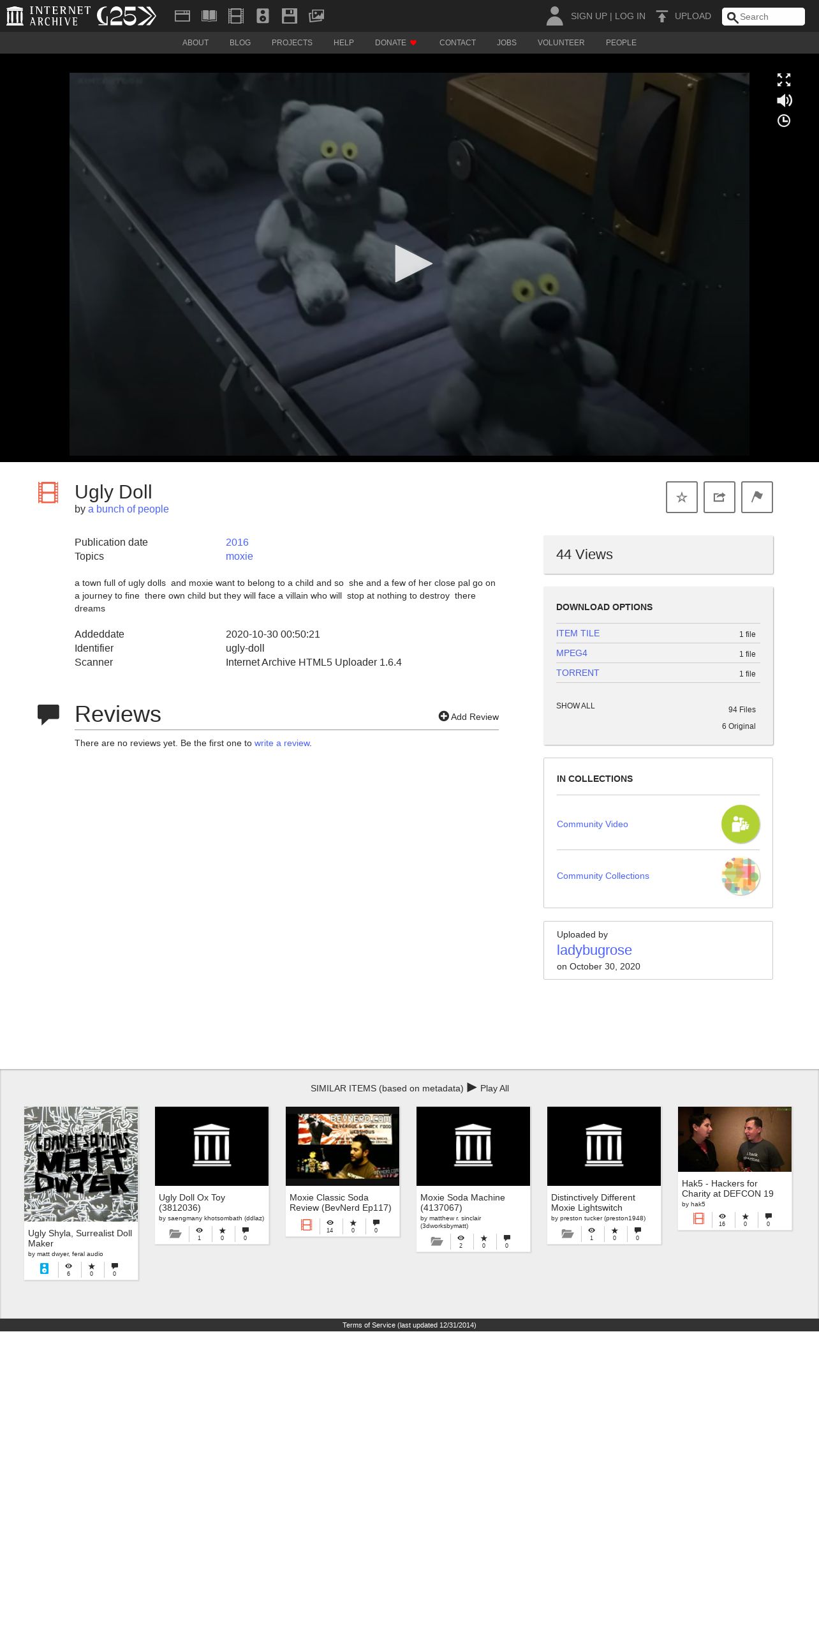
Task: Click SHOW ALL download files
Action: [575, 706]
